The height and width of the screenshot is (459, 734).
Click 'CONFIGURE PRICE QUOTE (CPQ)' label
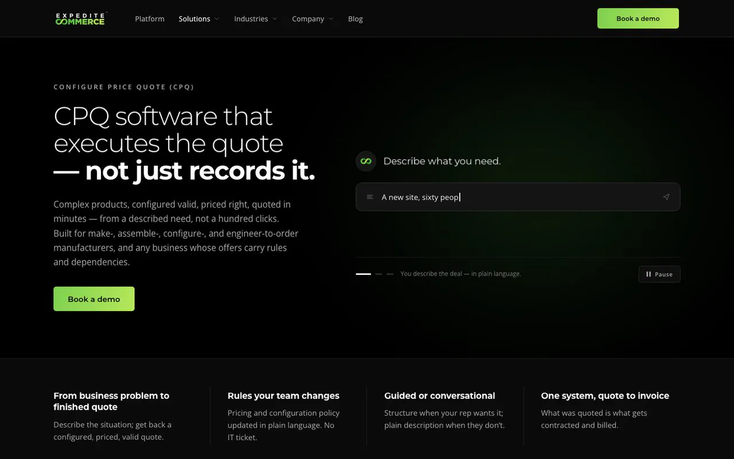pyautogui.click(x=124, y=87)
